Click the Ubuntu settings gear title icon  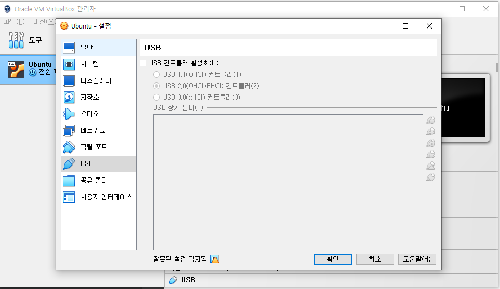tap(64, 26)
